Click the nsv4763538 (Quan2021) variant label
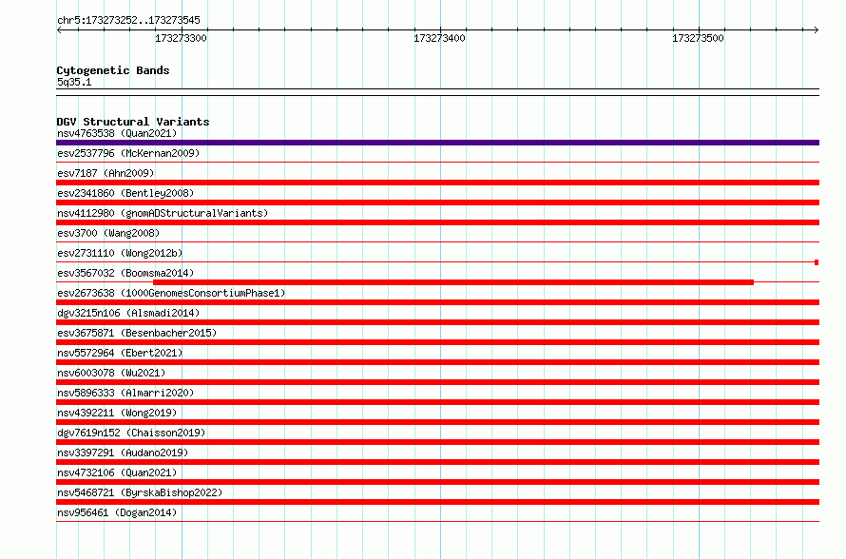Image resolution: width=846 pixels, height=559 pixels. click(x=117, y=133)
